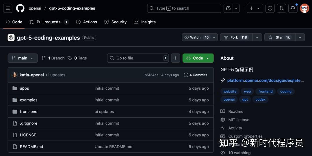312x156 pixels.
Task: Expand the main branch dropdown
Action: click(23, 58)
